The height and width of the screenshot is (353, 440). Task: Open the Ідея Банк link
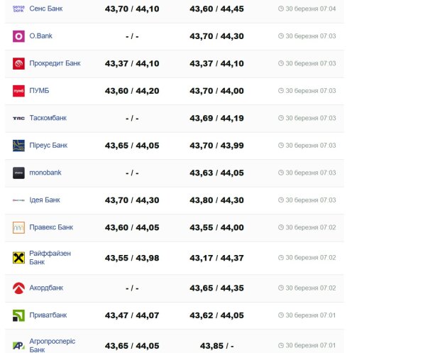[x=45, y=200]
